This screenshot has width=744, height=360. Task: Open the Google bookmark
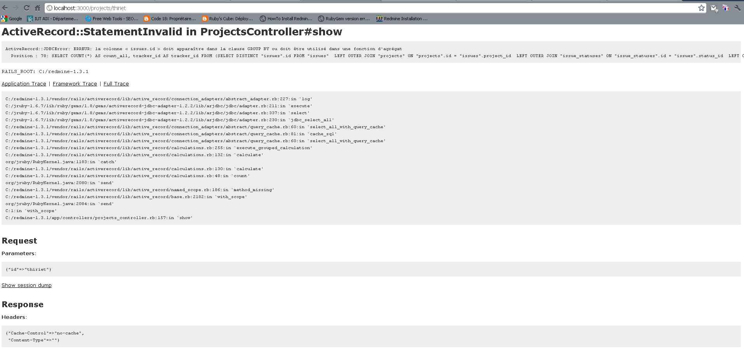click(12, 19)
